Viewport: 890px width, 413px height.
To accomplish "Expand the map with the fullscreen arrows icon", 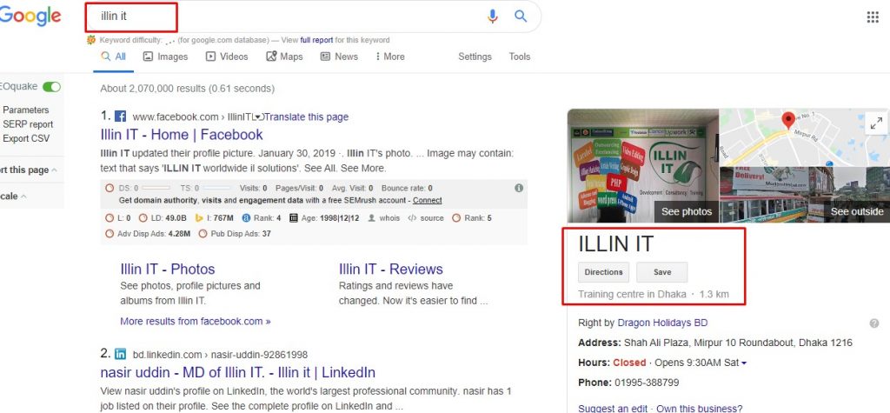I will pyautogui.click(x=874, y=124).
